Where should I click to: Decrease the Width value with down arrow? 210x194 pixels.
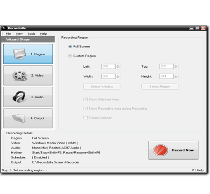(x=118, y=78)
